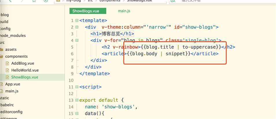This screenshot has width=276, height=119.
Task: Collapse the data() function fold at line 15
Action: tap(77, 114)
